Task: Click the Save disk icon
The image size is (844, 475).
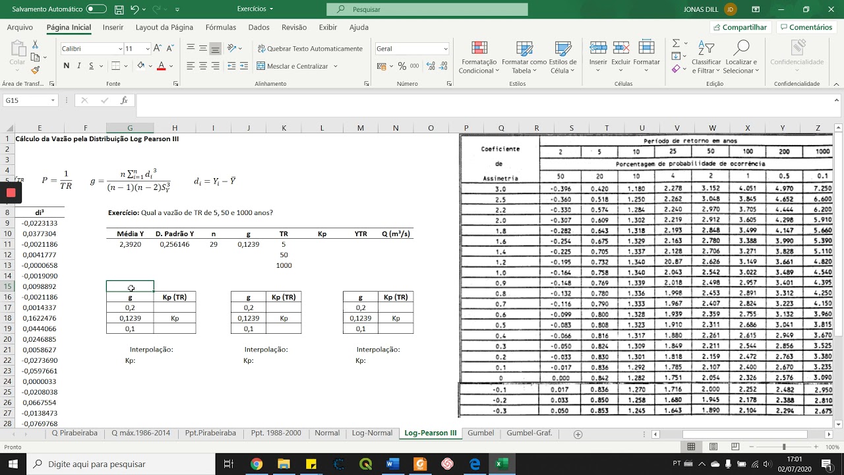Action: [119, 9]
